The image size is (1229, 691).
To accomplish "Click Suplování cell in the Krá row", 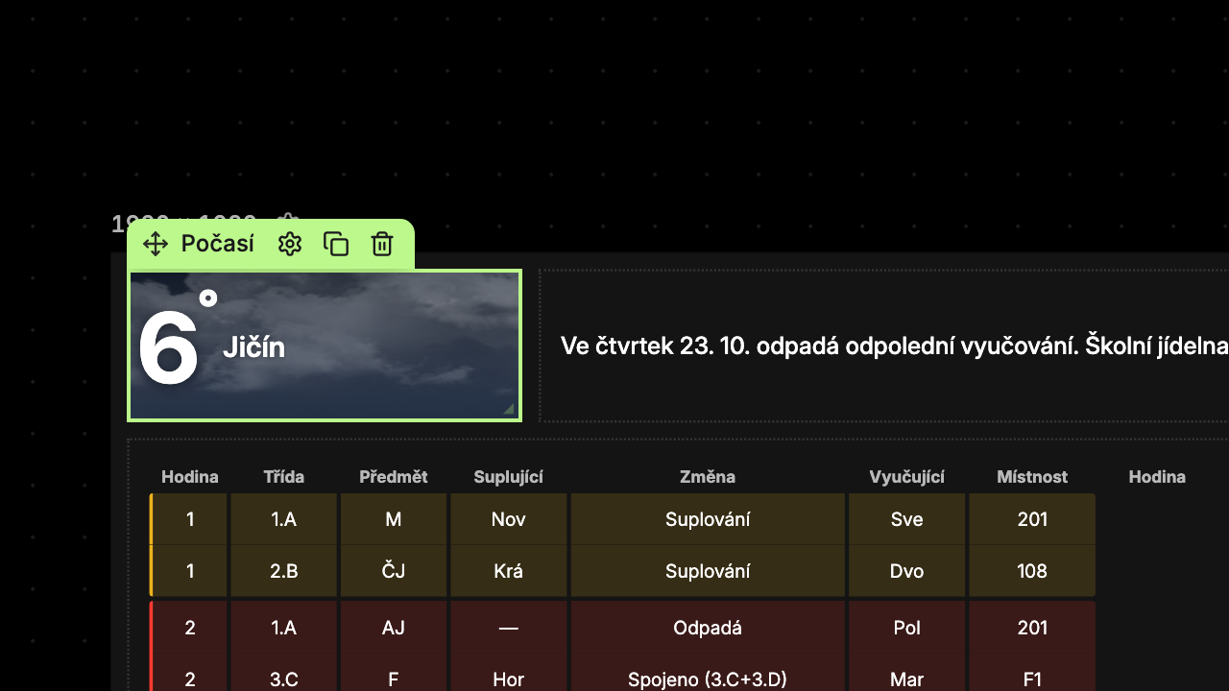I will [x=708, y=571].
